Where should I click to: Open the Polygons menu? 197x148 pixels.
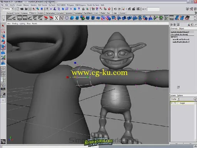pyautogui.click(x=70, y=5)
